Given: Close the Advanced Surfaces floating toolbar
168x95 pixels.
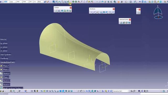Looking at the screenshot, I should pos(130,20).
